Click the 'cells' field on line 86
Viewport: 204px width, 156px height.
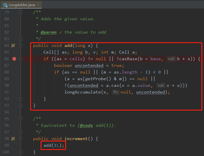tap(76, 59)
